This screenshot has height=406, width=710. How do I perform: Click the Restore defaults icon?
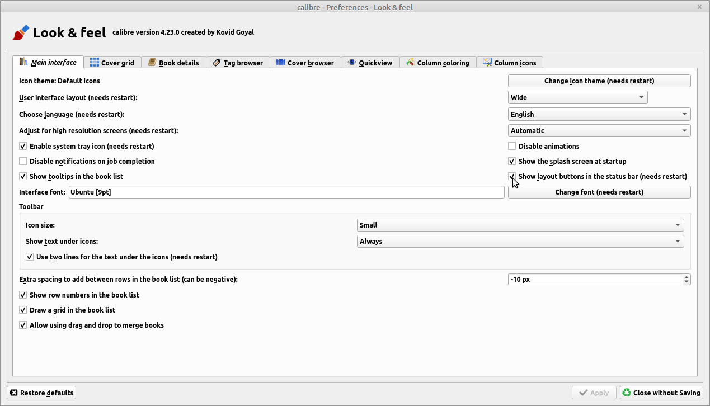point(14,393)
